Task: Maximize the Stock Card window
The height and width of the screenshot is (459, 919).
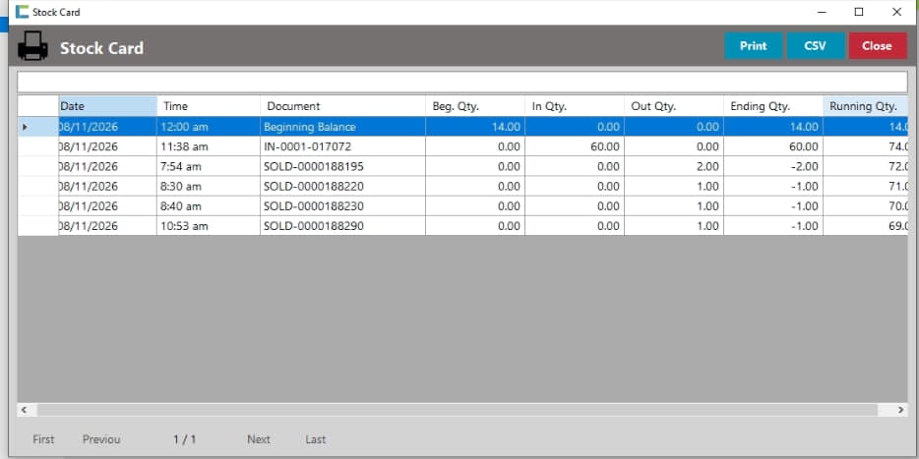Action: click(x=859, y=12)
